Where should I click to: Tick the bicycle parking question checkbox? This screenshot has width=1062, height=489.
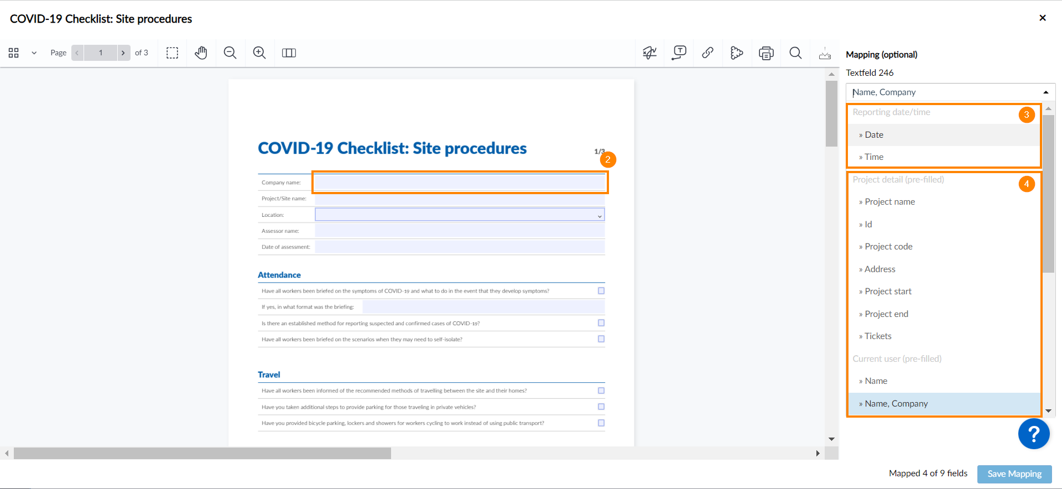click(601, 423)
